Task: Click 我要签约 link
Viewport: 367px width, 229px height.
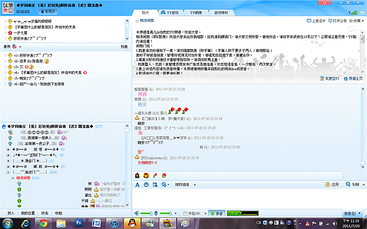Action: [330, 79]
